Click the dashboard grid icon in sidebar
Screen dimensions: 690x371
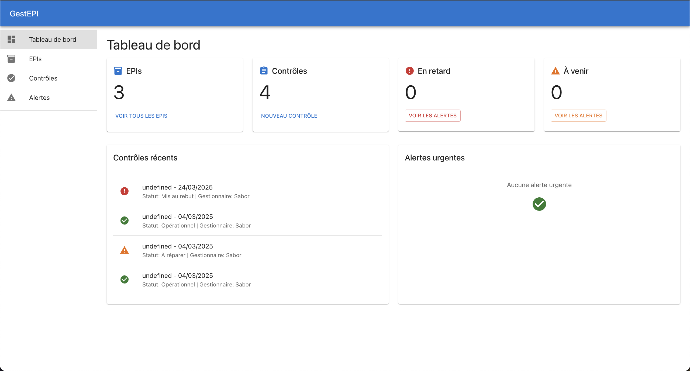(11, 39)
